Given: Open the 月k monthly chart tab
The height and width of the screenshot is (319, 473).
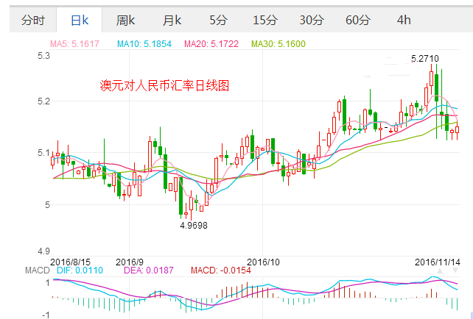Looking at the screenshot, I should (172, 21).
